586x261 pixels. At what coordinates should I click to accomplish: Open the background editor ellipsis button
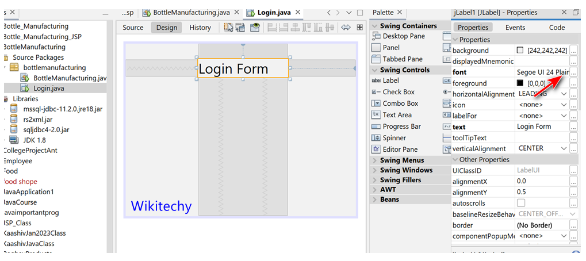tap(574, 51)
